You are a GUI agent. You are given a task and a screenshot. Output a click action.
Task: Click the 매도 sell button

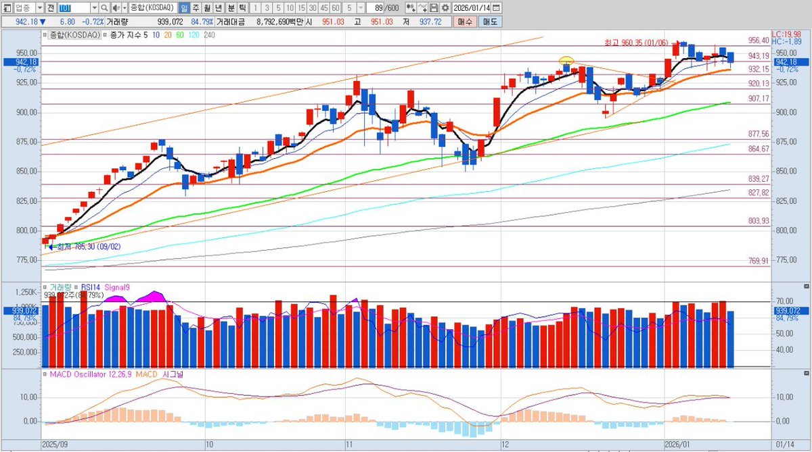(x=489, y=22)
